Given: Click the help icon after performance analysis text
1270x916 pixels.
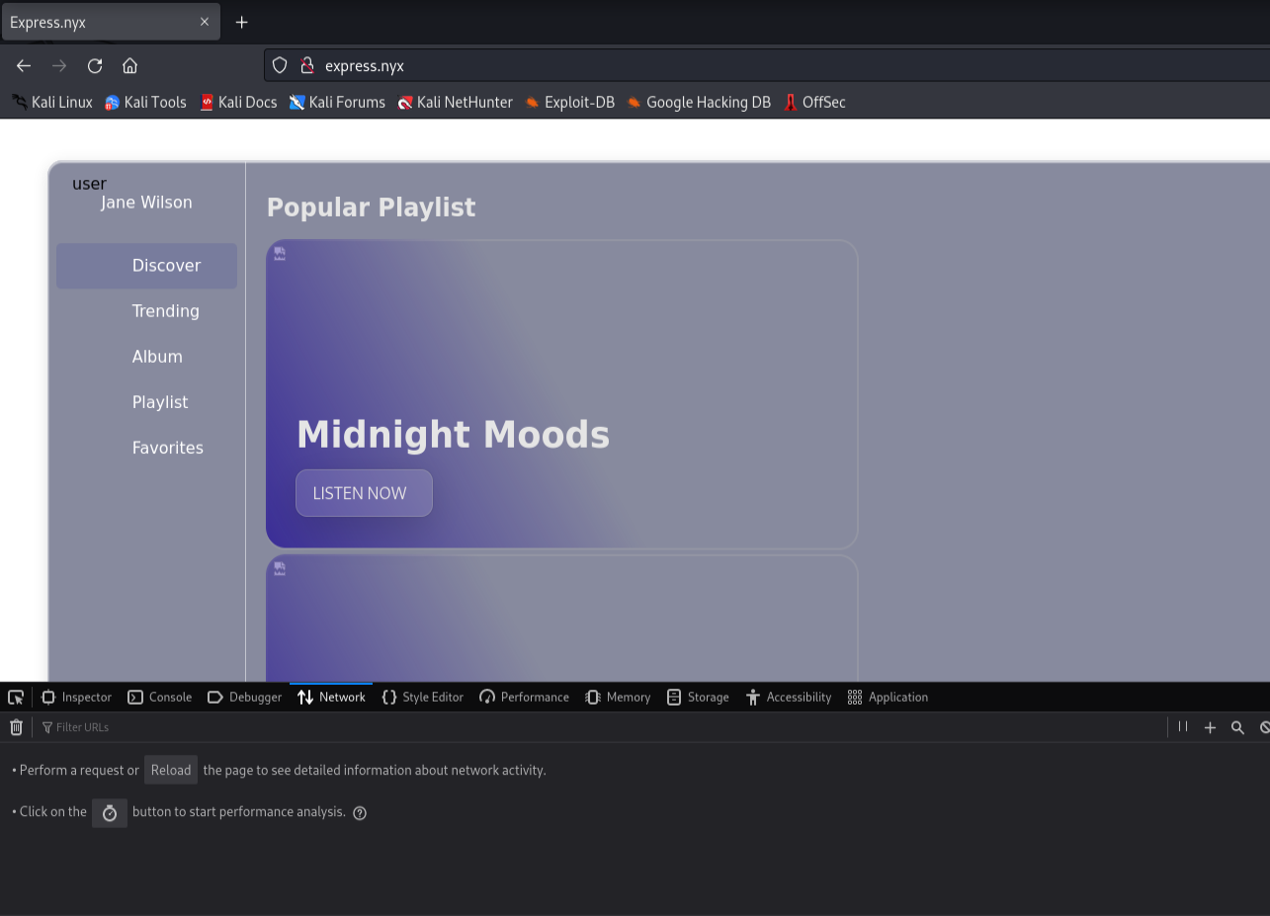Looking at the screenshot, I should click(x=360, y=813).
